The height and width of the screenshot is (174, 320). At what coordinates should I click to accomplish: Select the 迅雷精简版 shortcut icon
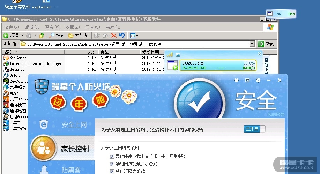click(x=6, y=129)
